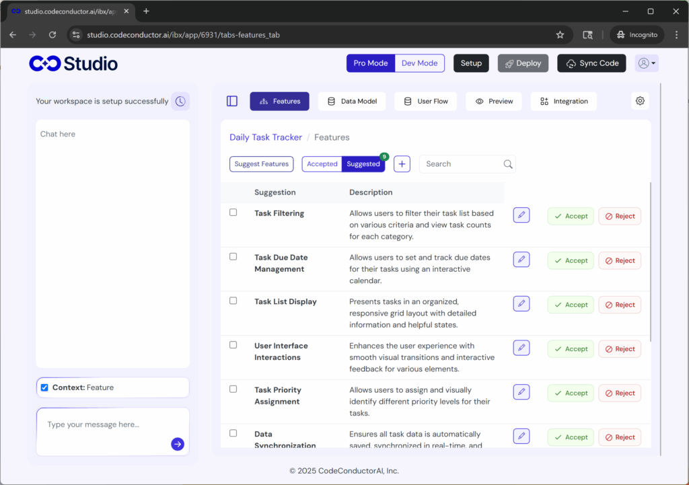Uncheck the Context: Feature checkbox
The image size is (689, 485).
44,387
